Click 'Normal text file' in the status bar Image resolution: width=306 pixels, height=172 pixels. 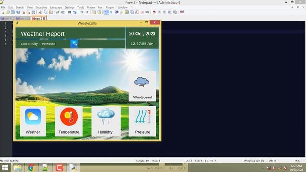click(x=9, y=161)
